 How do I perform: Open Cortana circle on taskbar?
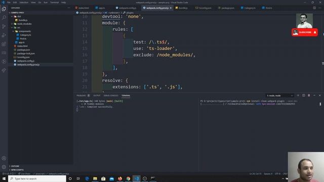[x=70, y=178]
